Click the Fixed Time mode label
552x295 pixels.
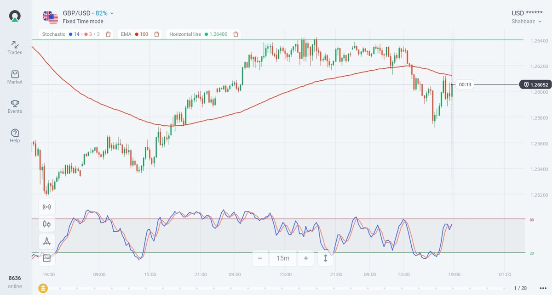click(x=83, y=22)
